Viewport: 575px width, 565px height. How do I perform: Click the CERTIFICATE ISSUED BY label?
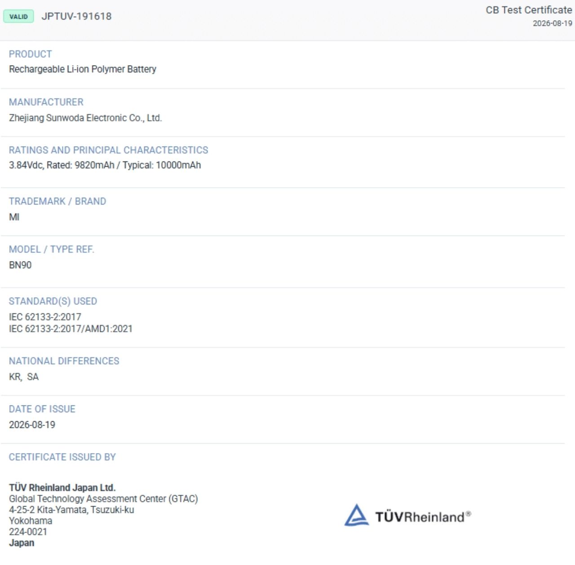click(62, 457)
